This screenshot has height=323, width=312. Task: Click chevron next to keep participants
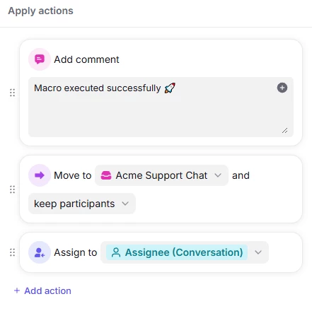click(x=125, y=204)
